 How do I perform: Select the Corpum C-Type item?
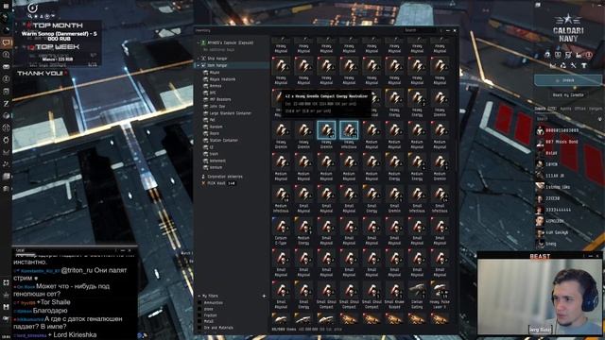pyautogui.click(x=281, y=230)
